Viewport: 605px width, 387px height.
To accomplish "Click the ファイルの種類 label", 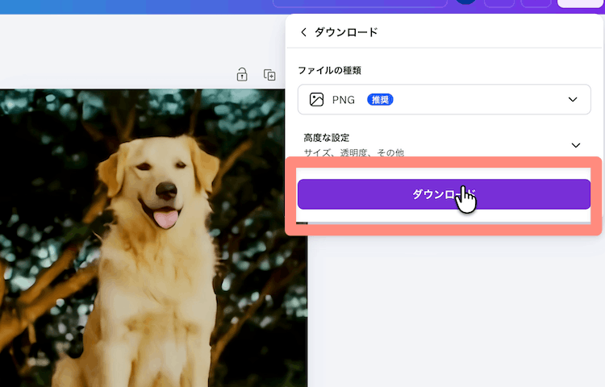I will tap(329, 70).
